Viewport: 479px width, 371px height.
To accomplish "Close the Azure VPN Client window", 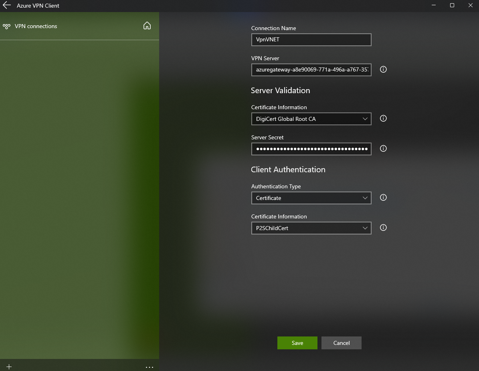I will 471,5.
